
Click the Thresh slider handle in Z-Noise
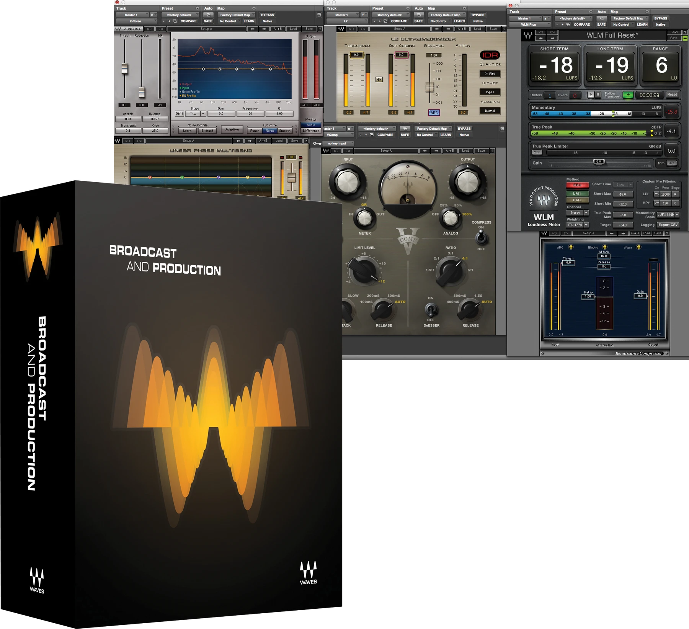coord(124,69)
